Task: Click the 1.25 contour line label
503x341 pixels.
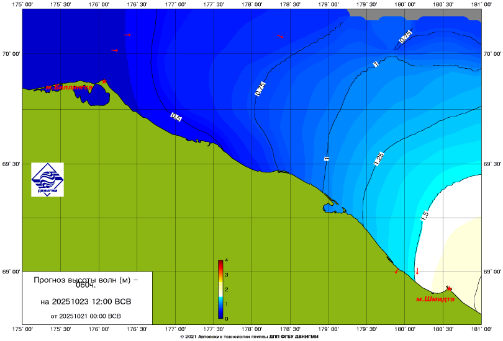Action: coord(378,159)
